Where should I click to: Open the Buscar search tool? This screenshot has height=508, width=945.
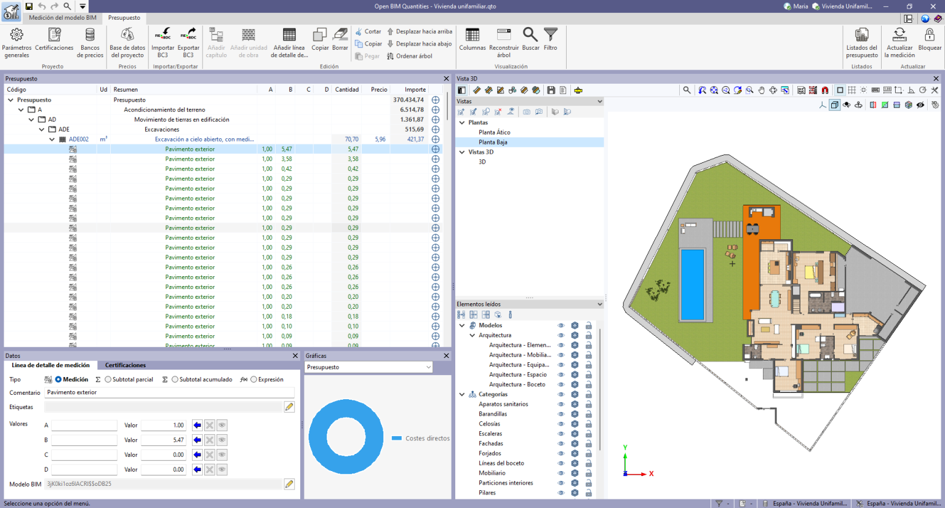[530, 39]
